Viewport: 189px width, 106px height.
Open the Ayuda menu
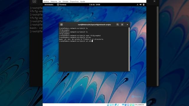coord(83,1)
